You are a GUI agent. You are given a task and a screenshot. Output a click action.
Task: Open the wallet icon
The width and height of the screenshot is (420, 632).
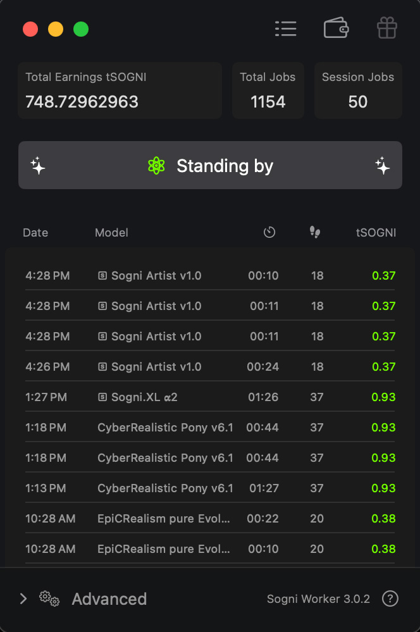pos(336,28)
